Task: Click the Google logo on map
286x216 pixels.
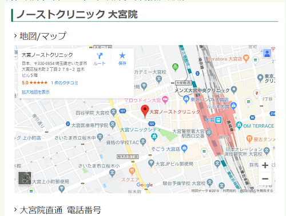Action: (145, 185)
